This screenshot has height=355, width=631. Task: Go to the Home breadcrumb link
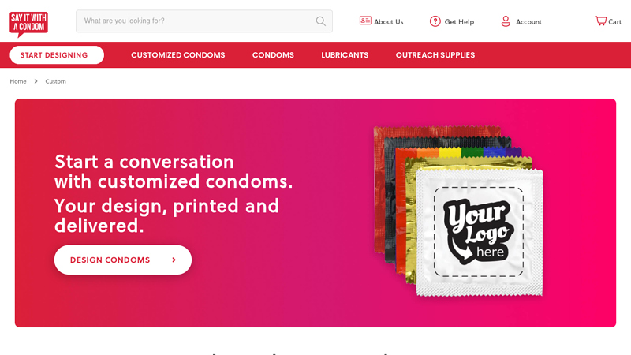click(x=18, y=81)
